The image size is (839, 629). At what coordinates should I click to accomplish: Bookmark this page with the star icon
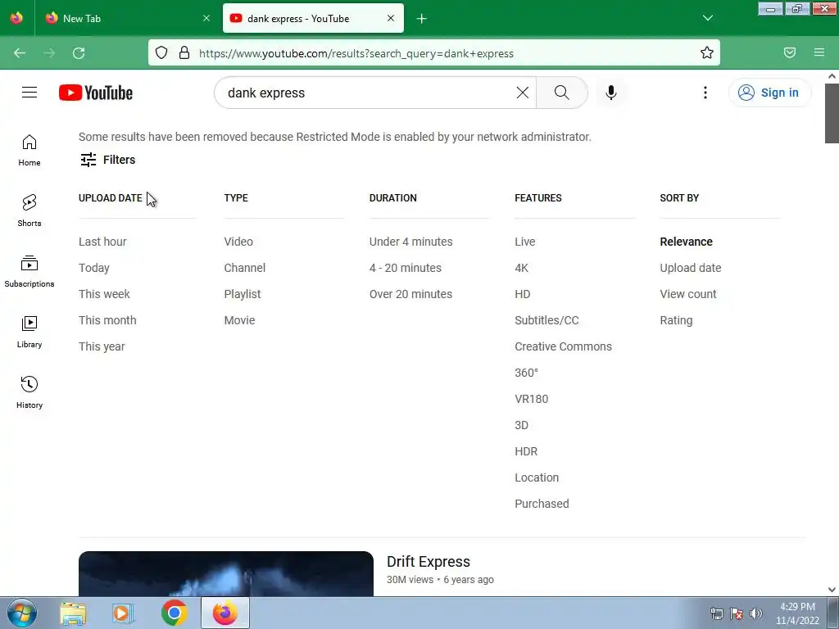707,52
